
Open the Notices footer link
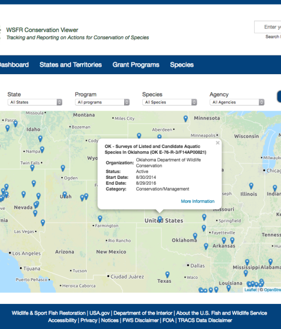109,320
